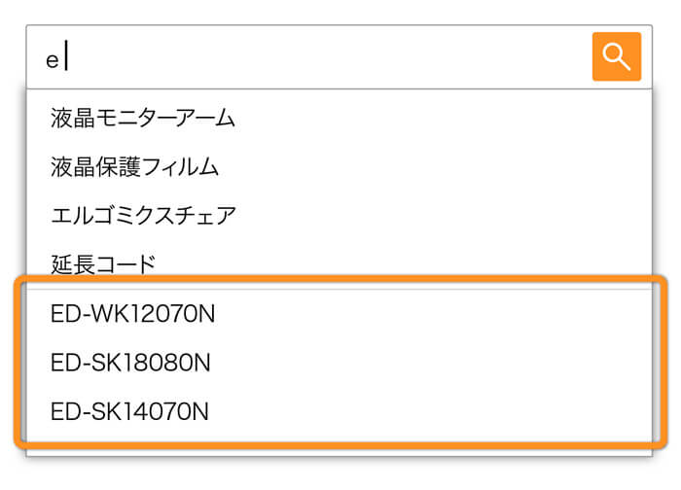681x490 pixels.
Task: Select the middle model number ED-SK18080N entry
Action: (339, 363)
